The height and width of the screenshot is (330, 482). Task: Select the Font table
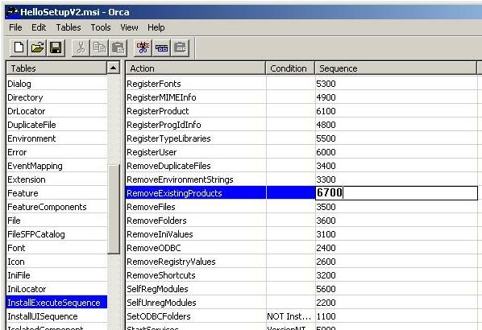coord(56,248)
